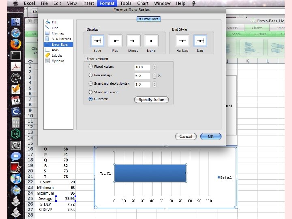
Task: Select Standard error radio button
Action: coord(90,92)
